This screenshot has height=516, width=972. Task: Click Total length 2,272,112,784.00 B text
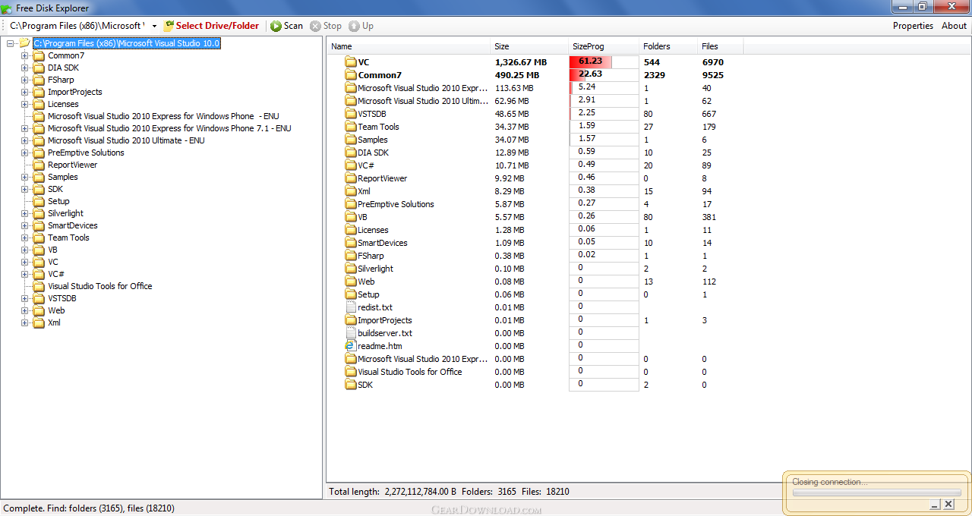point(393,492)
